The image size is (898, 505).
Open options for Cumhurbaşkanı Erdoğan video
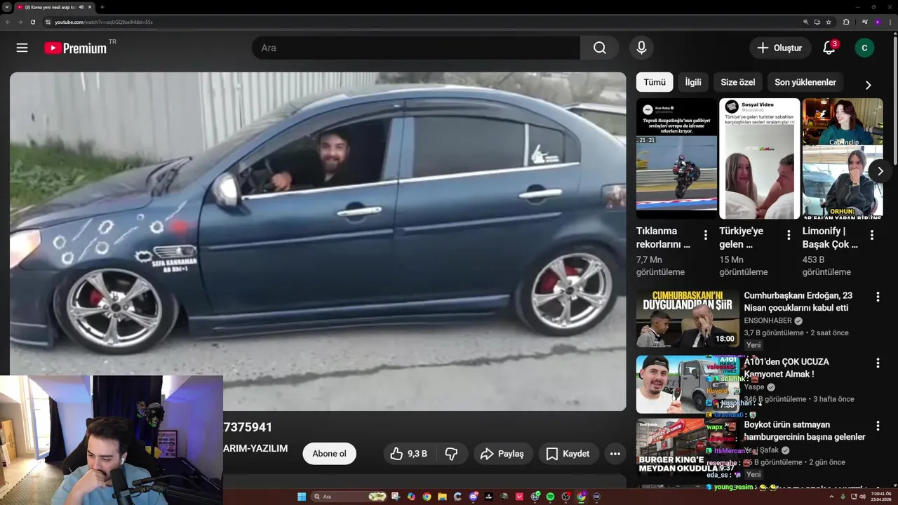tap(877, 297)
